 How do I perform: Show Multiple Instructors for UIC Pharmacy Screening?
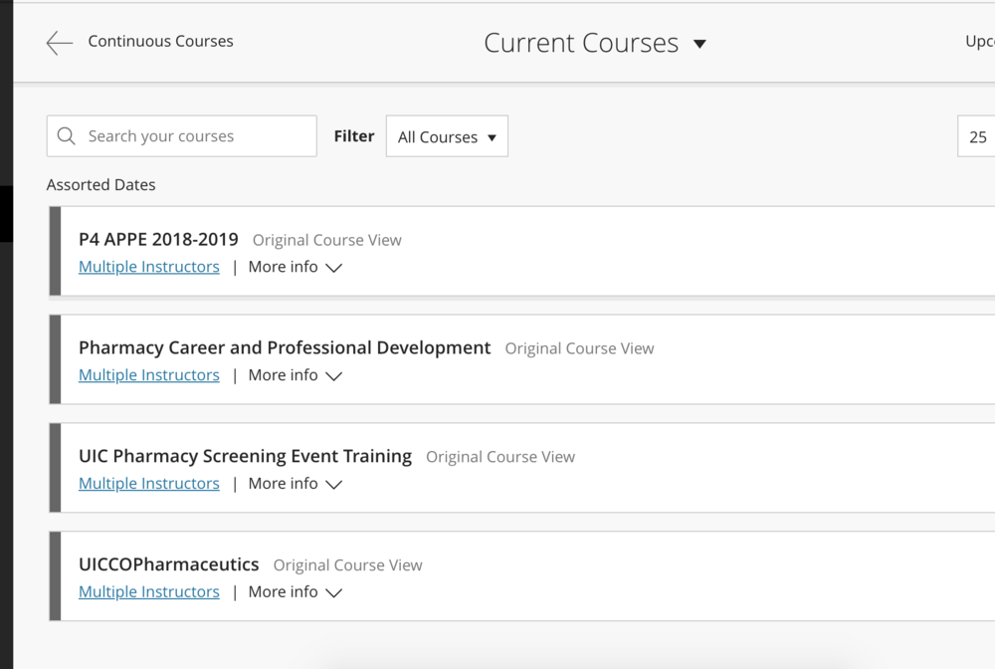pyautogui.click(x=149, y=484)
